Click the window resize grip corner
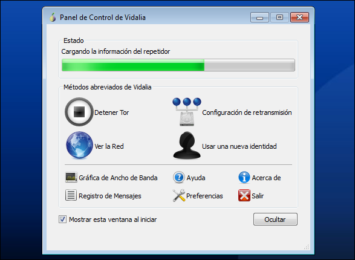 [307, 247]
